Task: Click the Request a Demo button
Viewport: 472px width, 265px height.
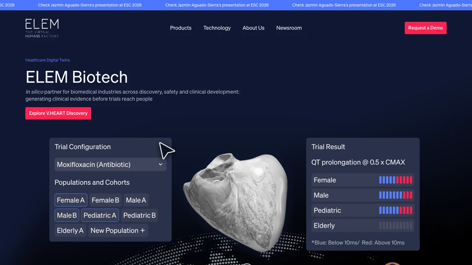Action: point(426,28)
